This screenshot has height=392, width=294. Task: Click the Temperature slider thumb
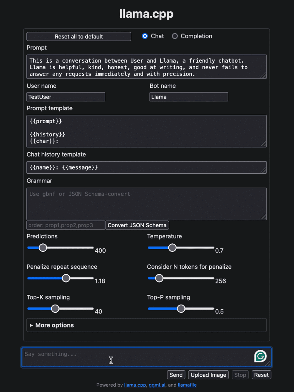tap(172, 248)
